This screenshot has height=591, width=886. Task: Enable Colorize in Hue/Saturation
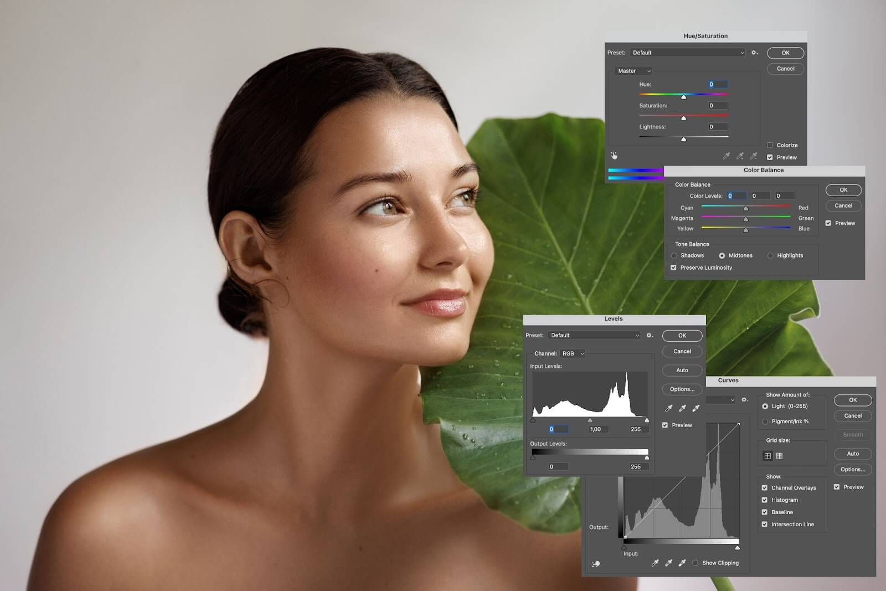pos(770,145)
